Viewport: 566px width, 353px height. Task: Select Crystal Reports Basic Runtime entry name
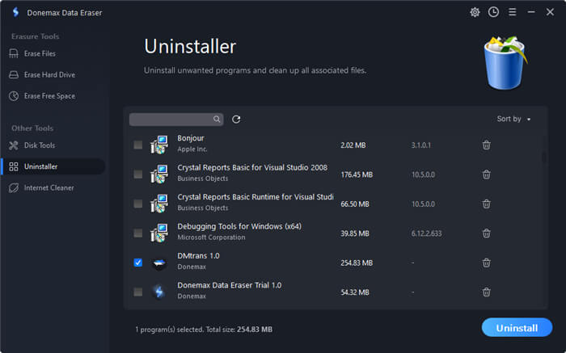tap(256, 197)
